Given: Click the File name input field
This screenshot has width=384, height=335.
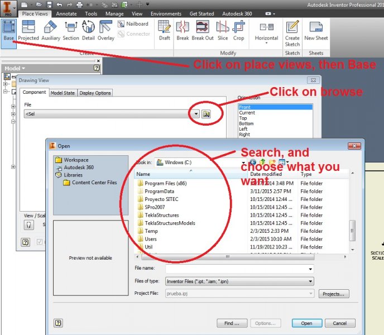Looking at the screenshot, I should pos(237,269).
